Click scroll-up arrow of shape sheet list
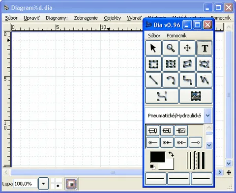 point(209,127)
